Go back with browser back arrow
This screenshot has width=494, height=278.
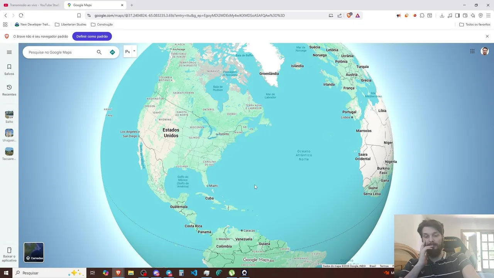pyautogui.click(x=6, y=15)
